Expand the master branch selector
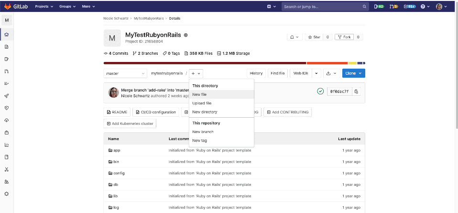Screen dimensions: 458x213 pyautogui.click(x=125, y=73)
